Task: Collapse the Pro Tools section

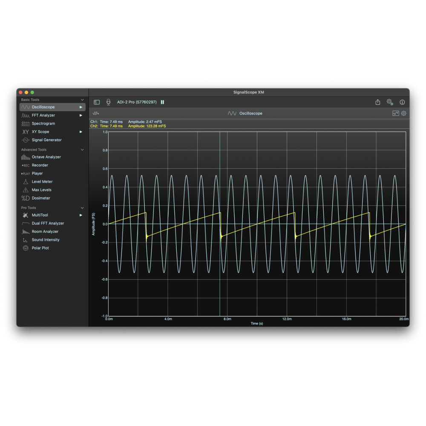Action: (82, 208)
